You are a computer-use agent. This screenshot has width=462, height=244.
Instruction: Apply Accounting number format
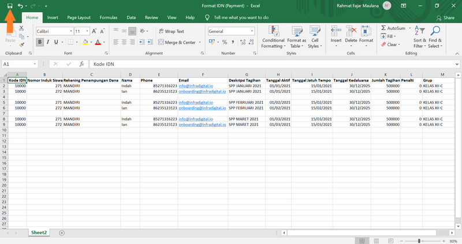pos(211,42)
